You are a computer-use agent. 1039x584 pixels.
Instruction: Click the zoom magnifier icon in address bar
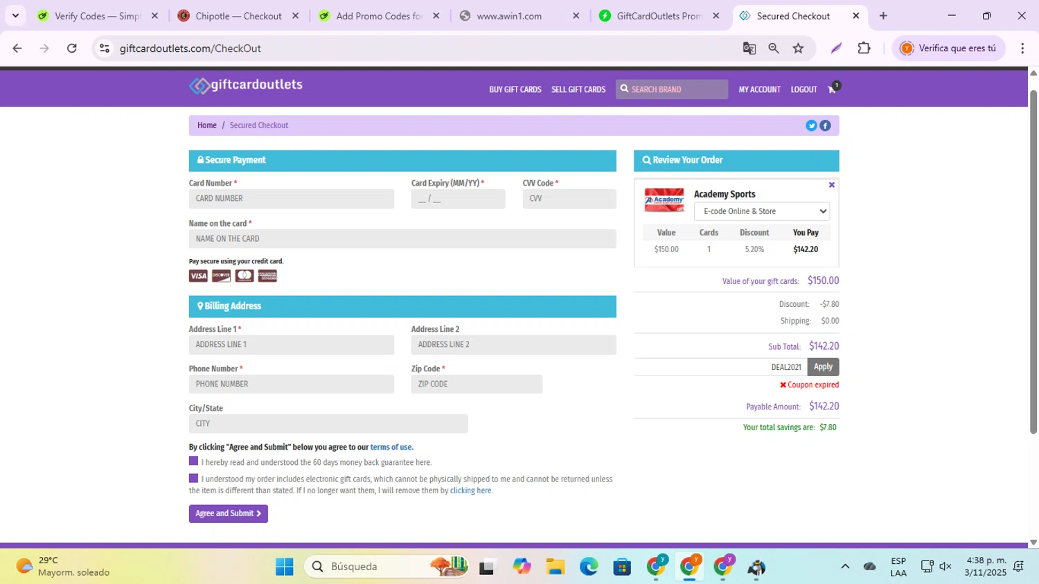(774, 48)
